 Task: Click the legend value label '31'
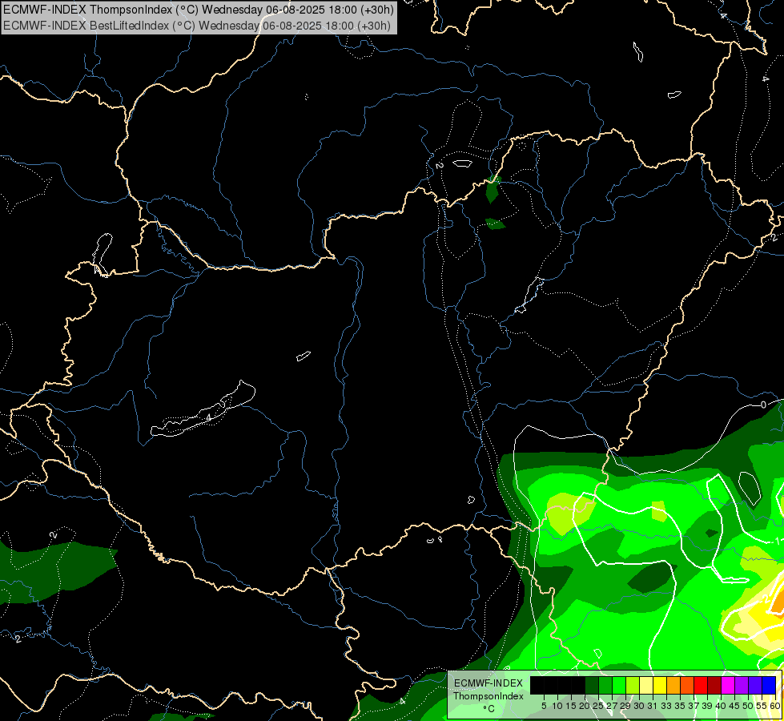click(x=653, y=706)
